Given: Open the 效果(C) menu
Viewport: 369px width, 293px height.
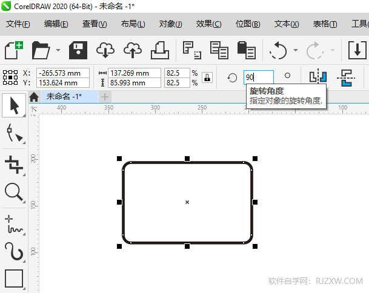Looking at the screenshot, I should (209, 24).
